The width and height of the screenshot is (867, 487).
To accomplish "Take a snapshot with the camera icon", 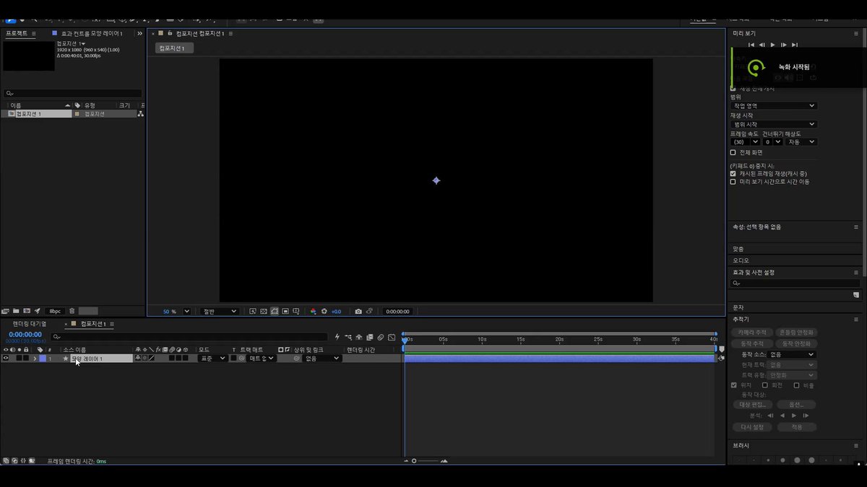I will [x=358, y=312].
